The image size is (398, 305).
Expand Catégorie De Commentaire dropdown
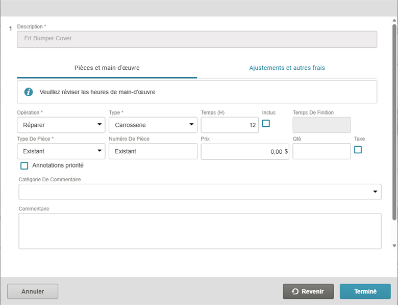[200, 192]
